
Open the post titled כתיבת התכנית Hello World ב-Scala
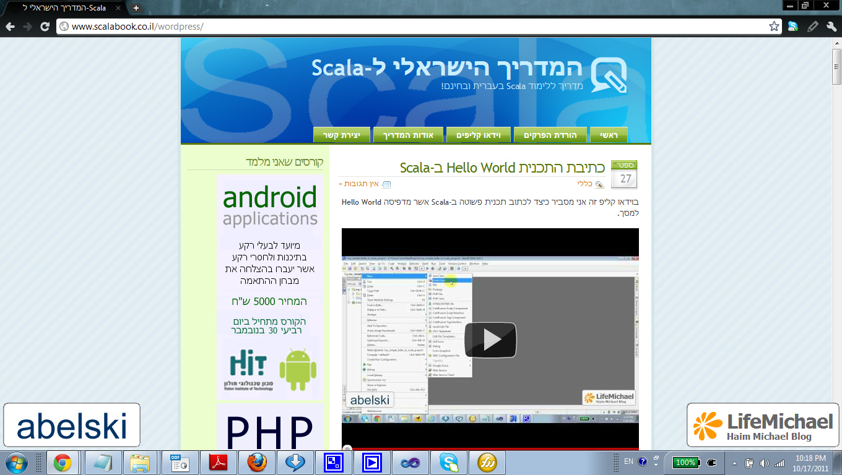(502, 168)
